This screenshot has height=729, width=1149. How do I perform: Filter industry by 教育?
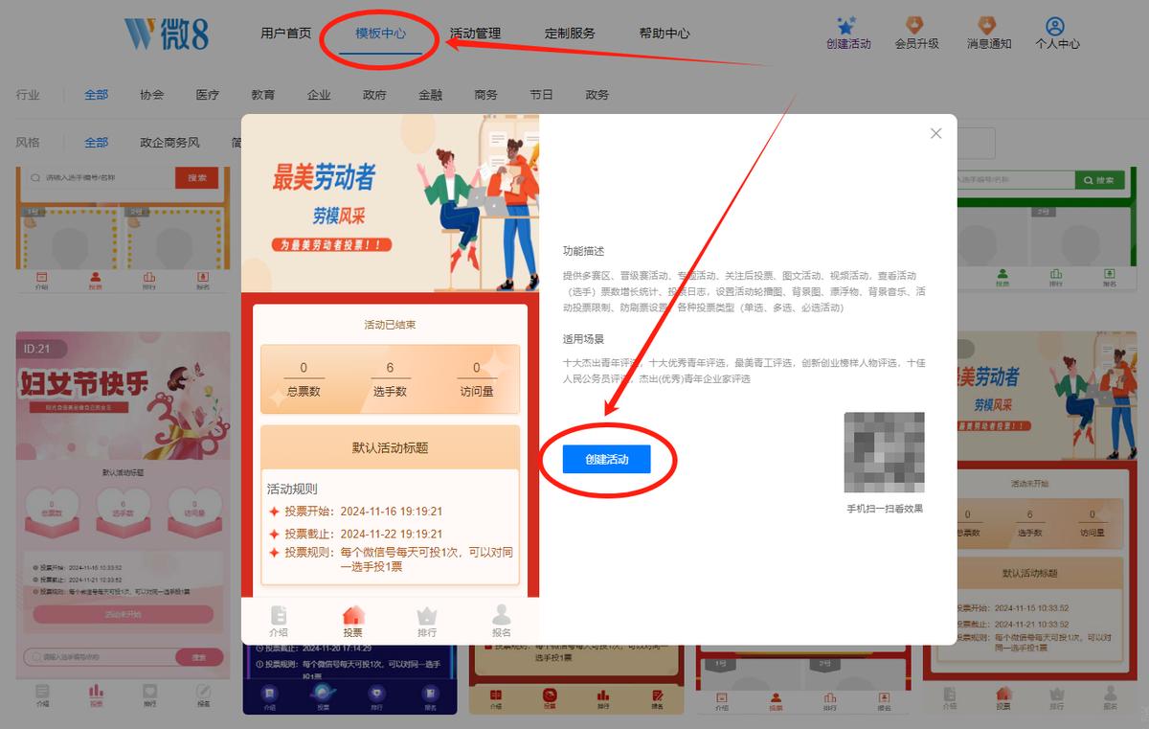262,95
